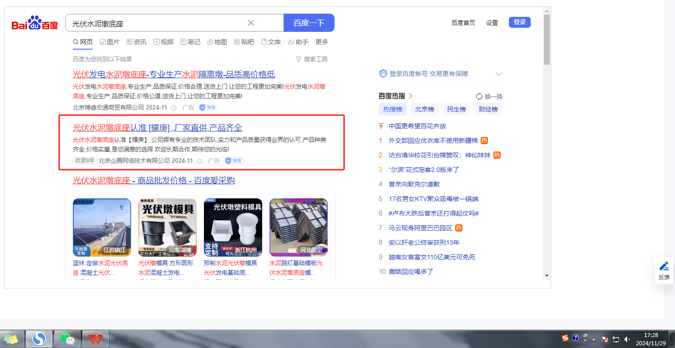Open the 江苏镇江 product thumbnail
675x348 pixels.
click(x=102, y=227)
